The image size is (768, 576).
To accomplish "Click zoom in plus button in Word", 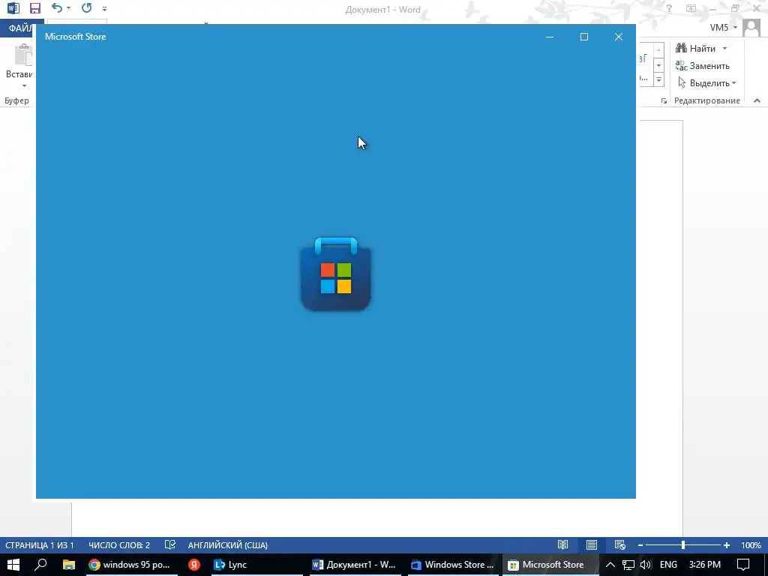I will (x=726, y=545).
